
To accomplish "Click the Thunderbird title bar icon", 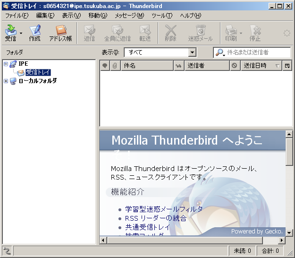I will click(6, 6).
